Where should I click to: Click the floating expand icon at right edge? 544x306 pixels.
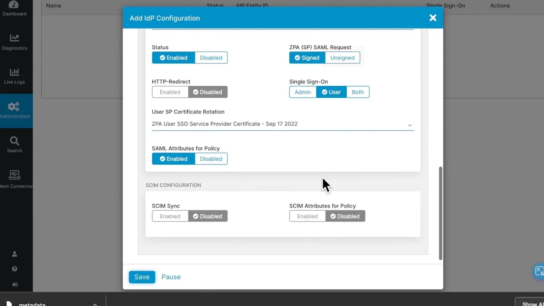[x=539, y=271]
